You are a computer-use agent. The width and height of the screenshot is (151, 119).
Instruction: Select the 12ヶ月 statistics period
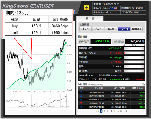[x=124, y=29]
